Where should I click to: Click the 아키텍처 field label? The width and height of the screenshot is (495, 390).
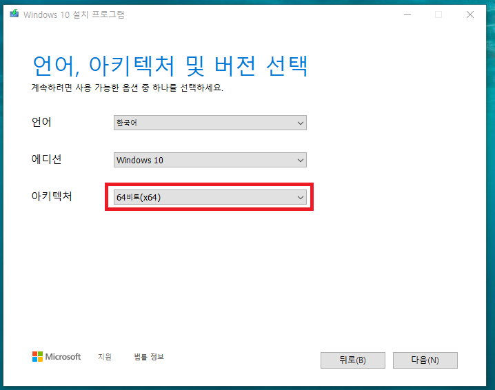52,196
